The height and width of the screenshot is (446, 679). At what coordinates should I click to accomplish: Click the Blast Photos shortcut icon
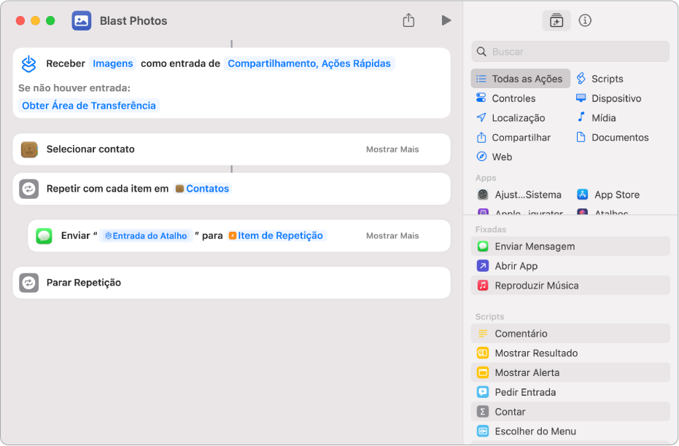(x=82, y=20)
